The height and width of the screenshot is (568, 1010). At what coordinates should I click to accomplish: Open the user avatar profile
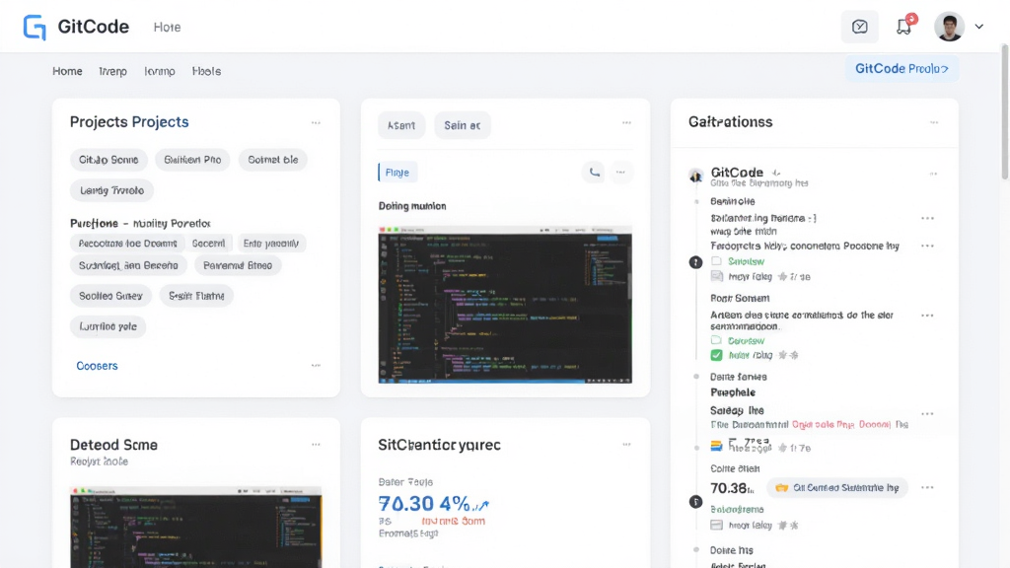coord(949,27)
